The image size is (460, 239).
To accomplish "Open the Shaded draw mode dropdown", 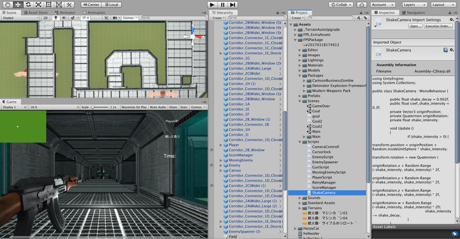I will pyautogui.click(x=20, y=18).
